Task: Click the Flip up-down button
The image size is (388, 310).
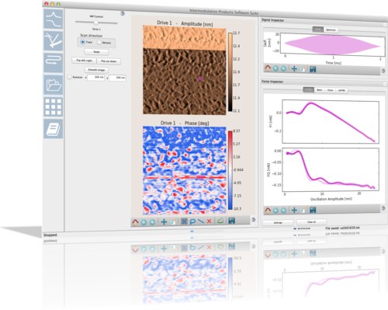Action: (x=109, y=61)
